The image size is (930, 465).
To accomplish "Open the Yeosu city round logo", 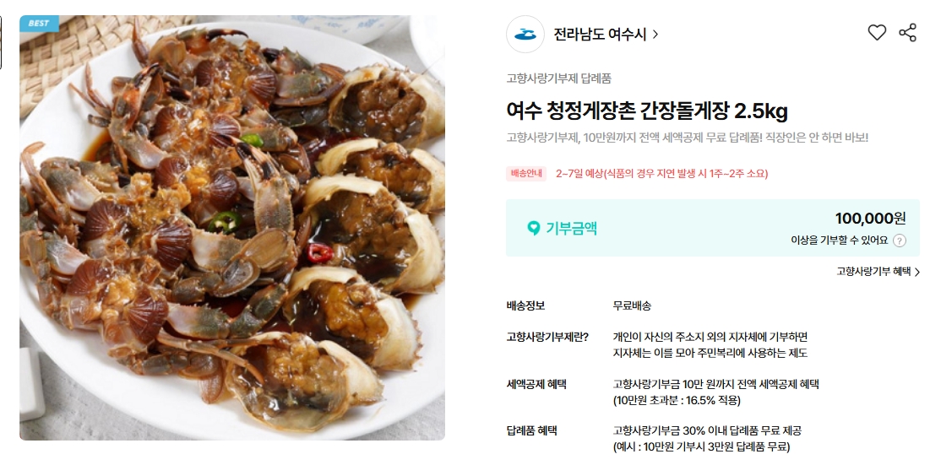I will tap(525, 35).
